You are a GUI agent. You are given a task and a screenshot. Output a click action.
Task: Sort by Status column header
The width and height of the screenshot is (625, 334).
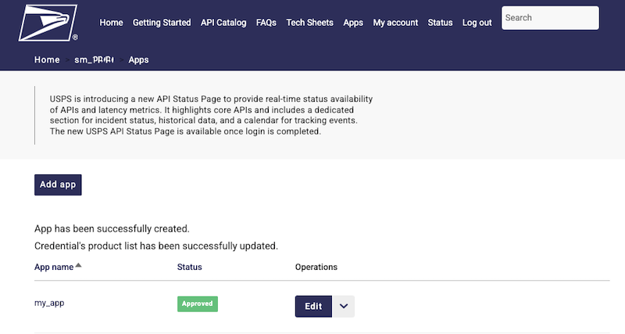point(189,267)
